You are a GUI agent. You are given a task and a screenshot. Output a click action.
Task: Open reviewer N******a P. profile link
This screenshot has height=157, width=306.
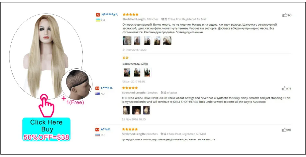[x=110, y=15]
